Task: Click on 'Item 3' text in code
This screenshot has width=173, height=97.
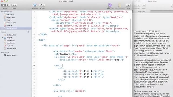Action: (88, 77)
